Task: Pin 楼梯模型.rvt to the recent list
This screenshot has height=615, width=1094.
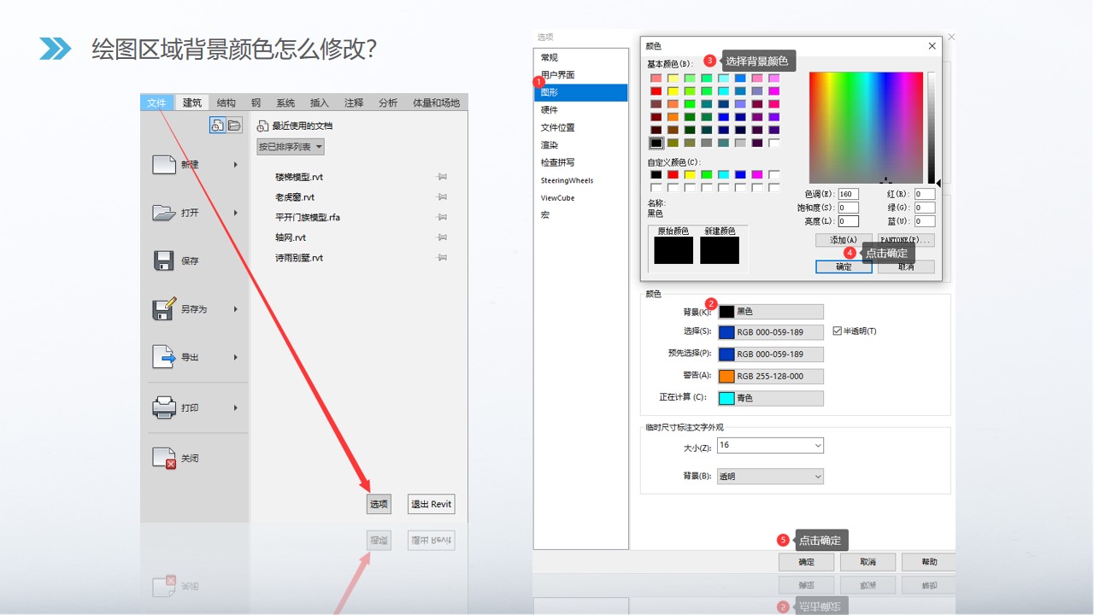Action: point(442,177)
